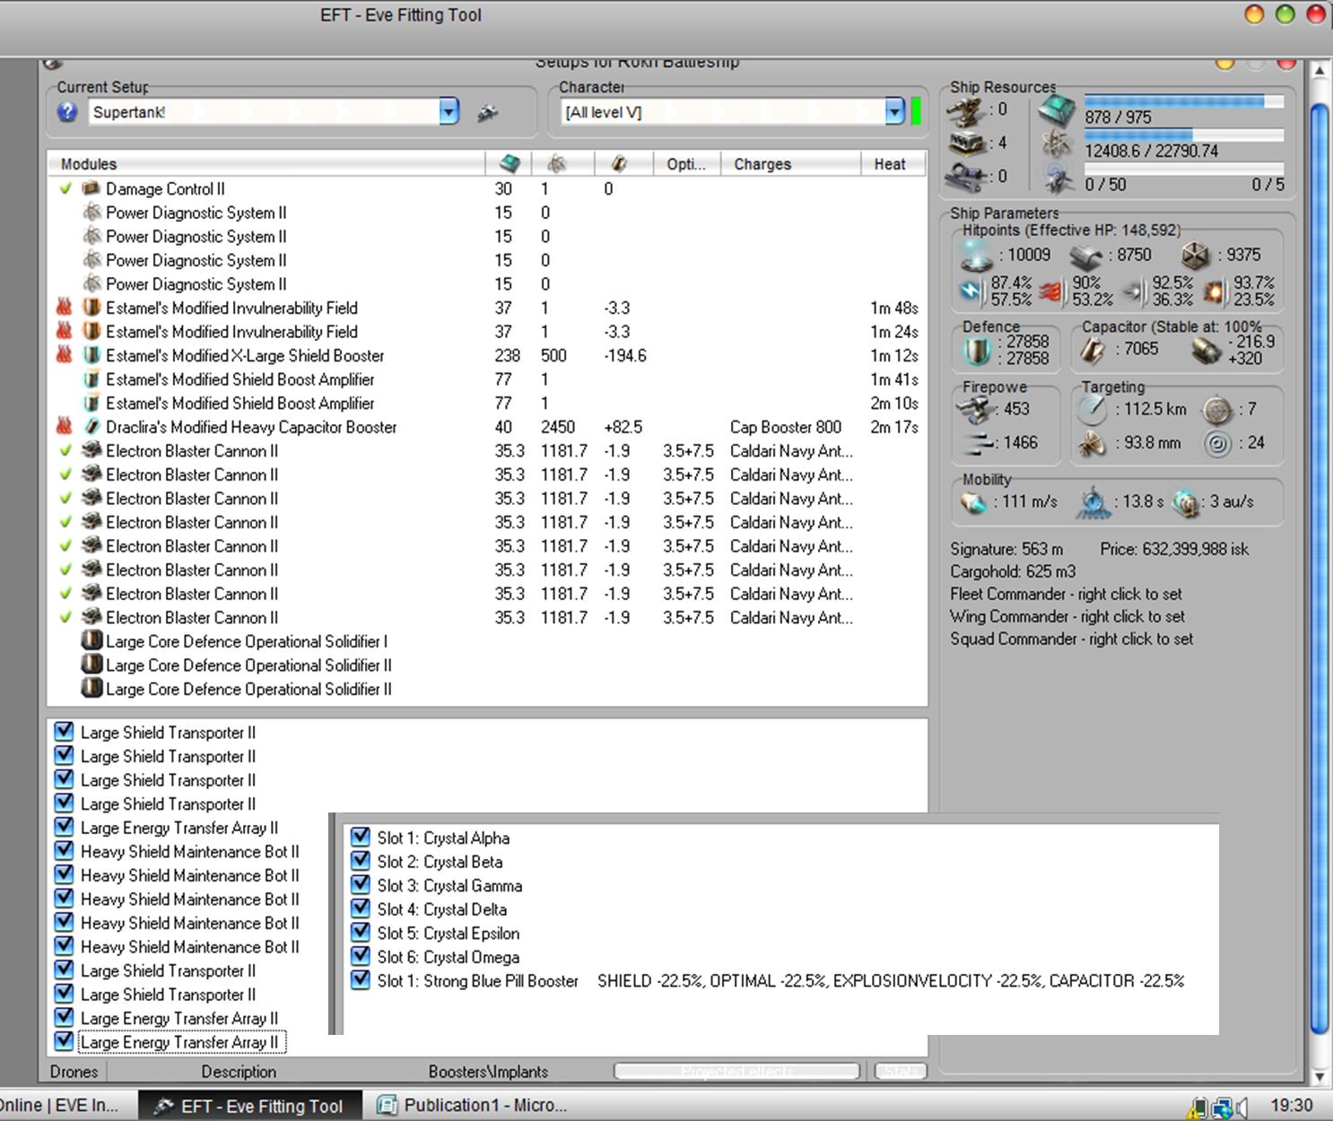The height and width of the screenshot is (1121, 1333).
Task: Click Fleet Commander - right click to set
Action: (x=1066, y=594)
